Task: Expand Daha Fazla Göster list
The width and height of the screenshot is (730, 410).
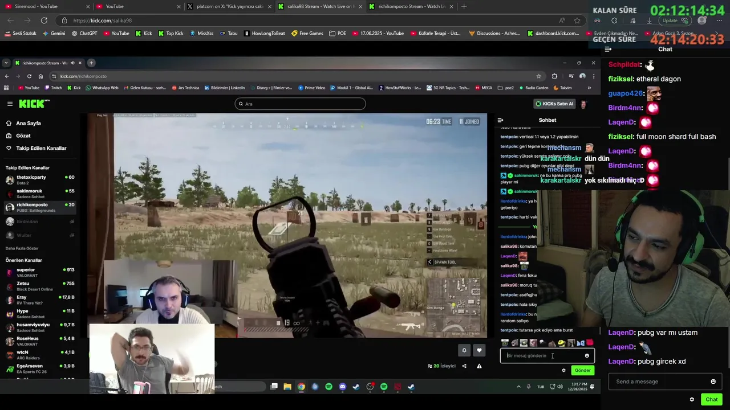Action: [x=22, y=248]
